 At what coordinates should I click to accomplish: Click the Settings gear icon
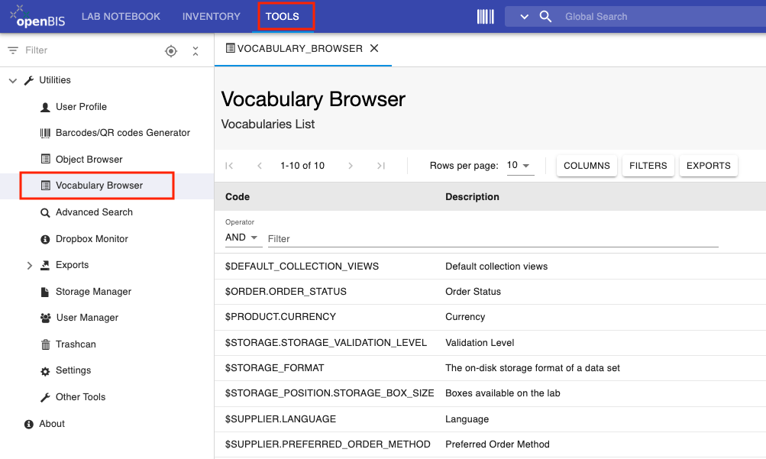coord(45,371)
